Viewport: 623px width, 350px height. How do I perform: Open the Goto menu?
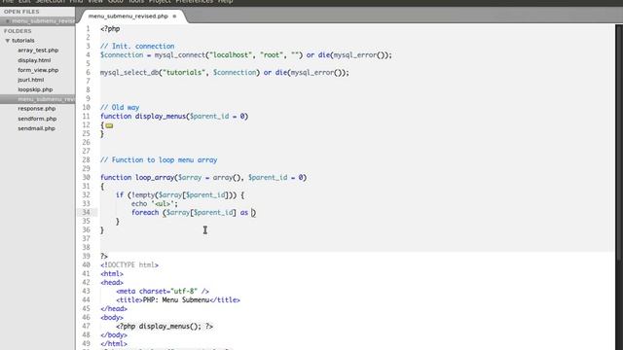point(115,2)
